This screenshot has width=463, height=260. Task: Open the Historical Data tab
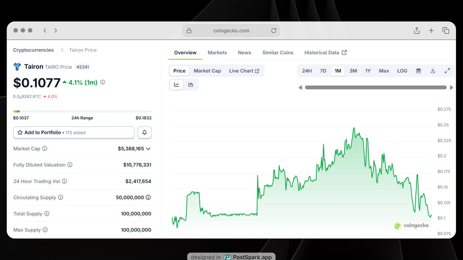pos(326,52)
